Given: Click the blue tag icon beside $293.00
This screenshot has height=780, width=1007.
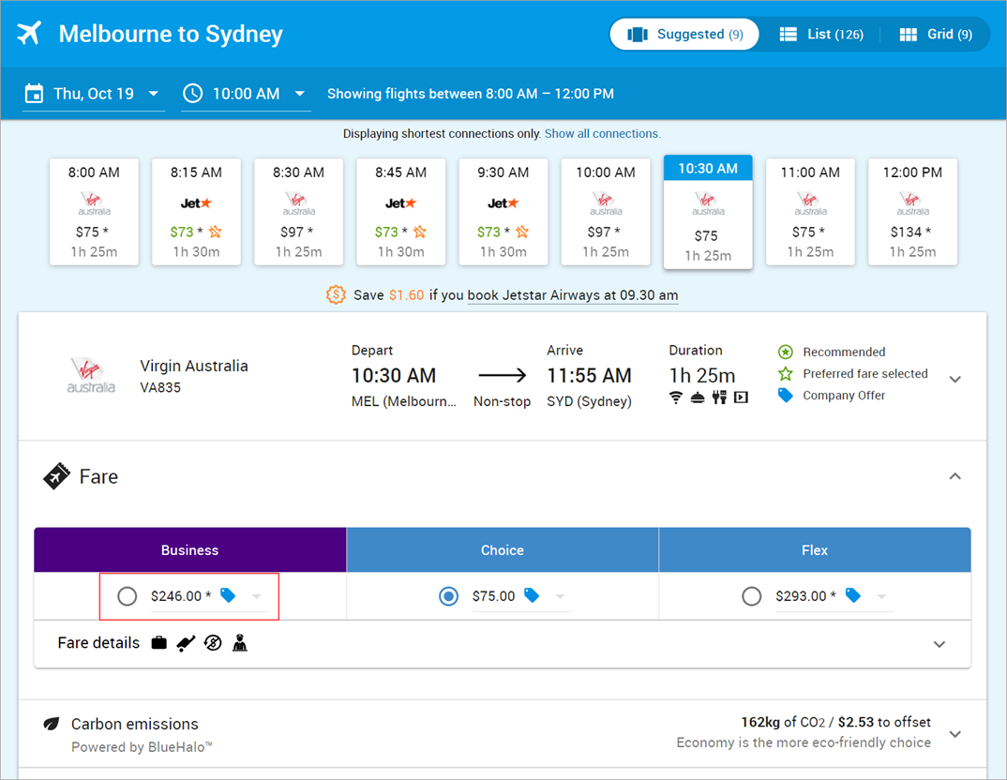Looking at the screenshot, I should (x=853, y=595).
